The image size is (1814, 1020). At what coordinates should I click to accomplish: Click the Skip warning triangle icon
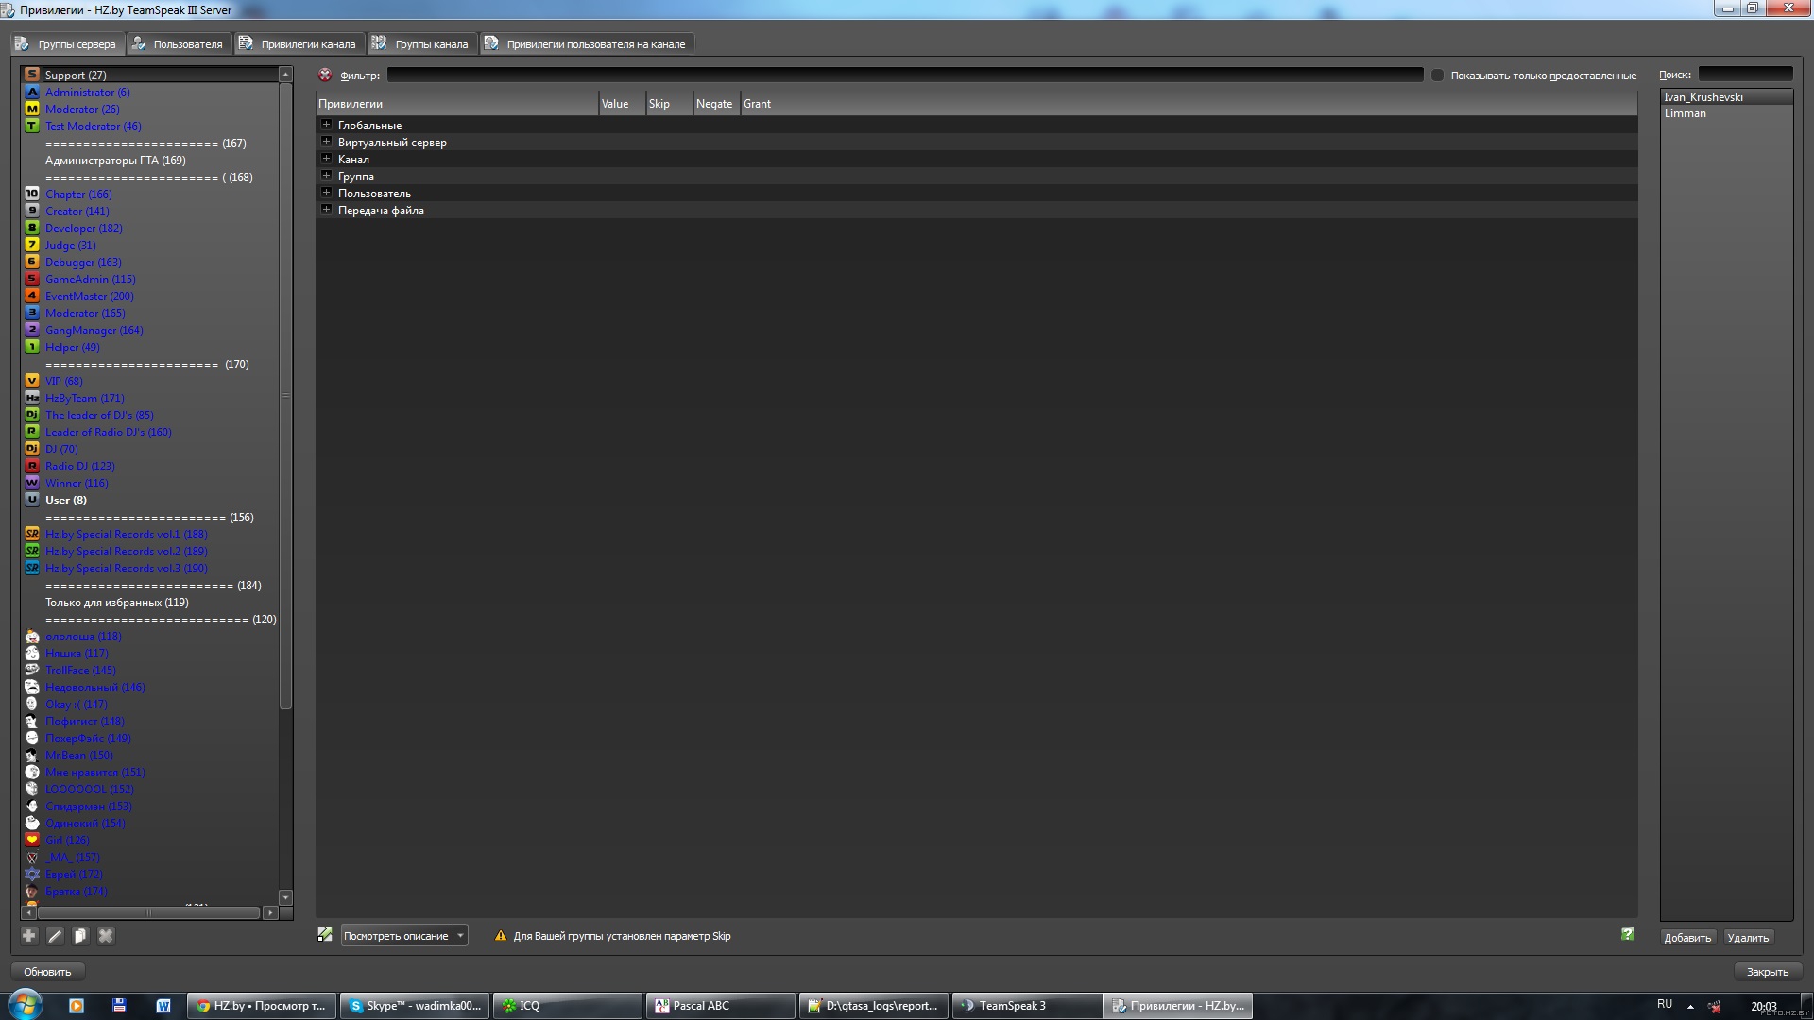point(501,936)
